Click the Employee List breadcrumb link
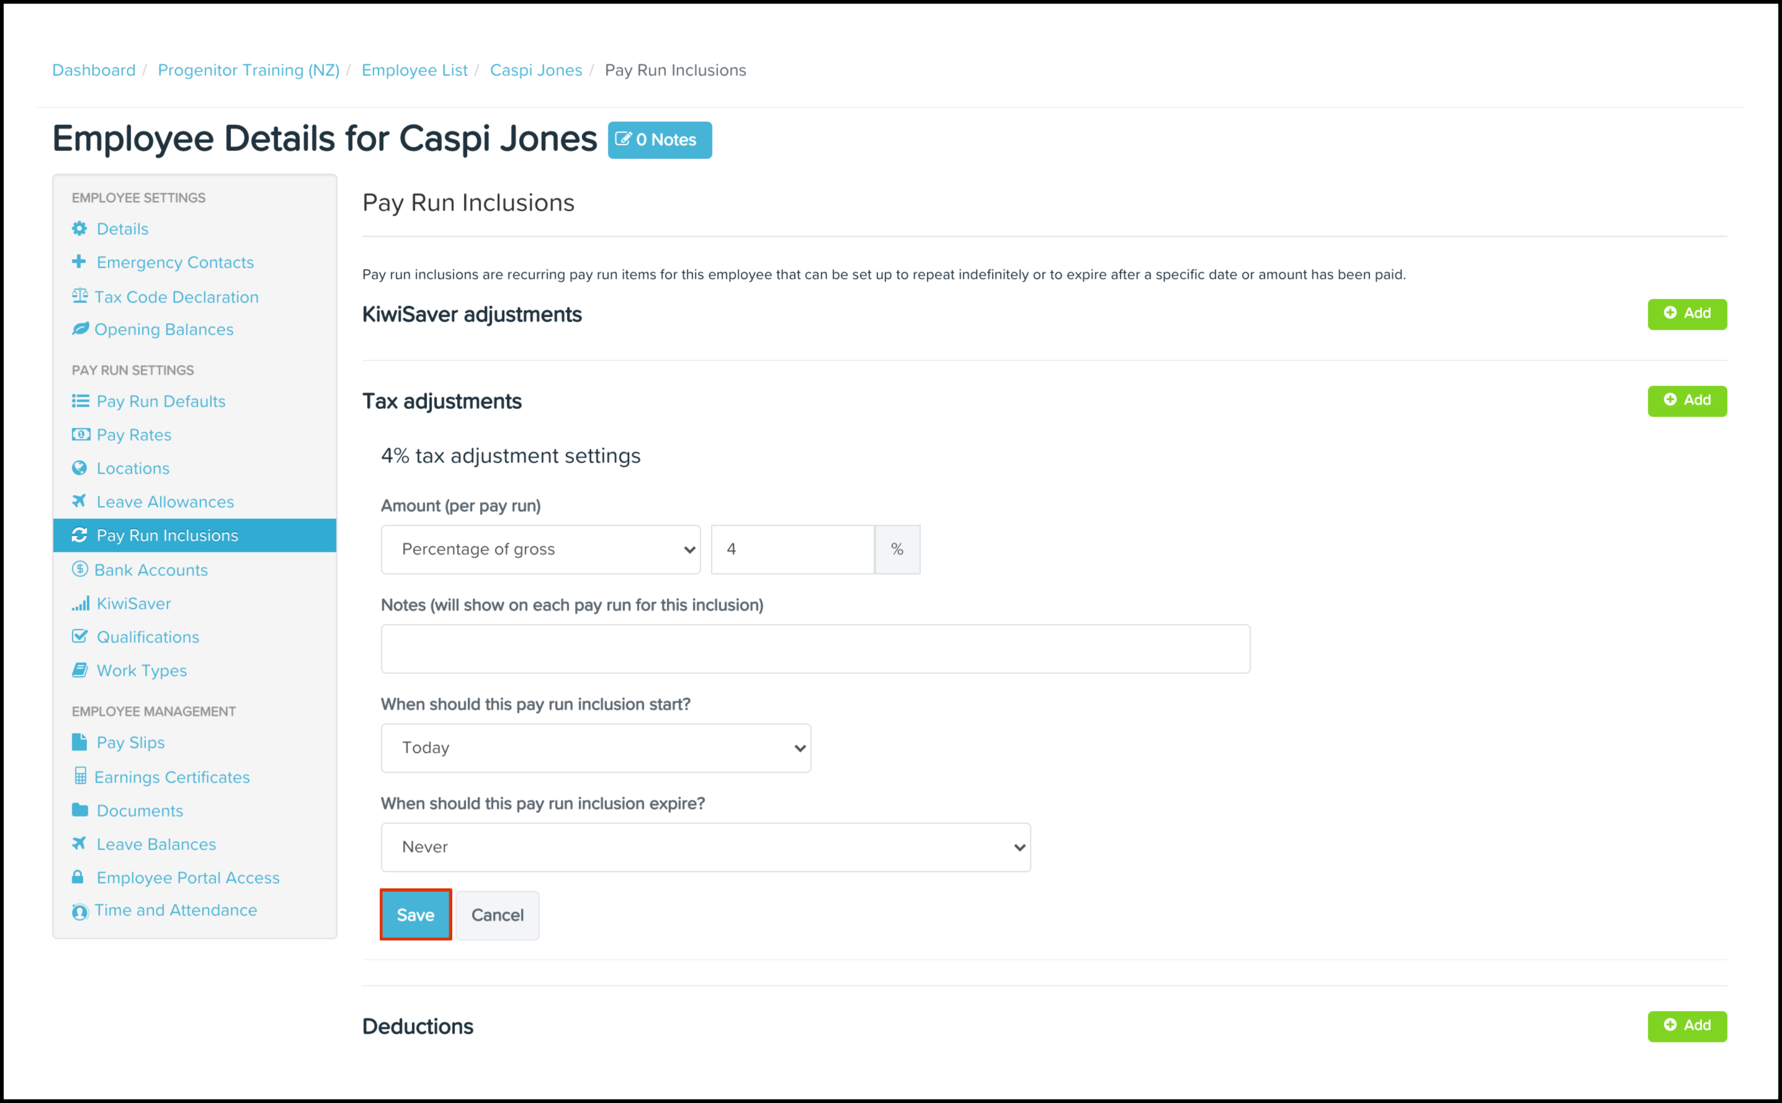Image resolution: width=1782 pixels, height=1103 pixels. tap(414, 70)
